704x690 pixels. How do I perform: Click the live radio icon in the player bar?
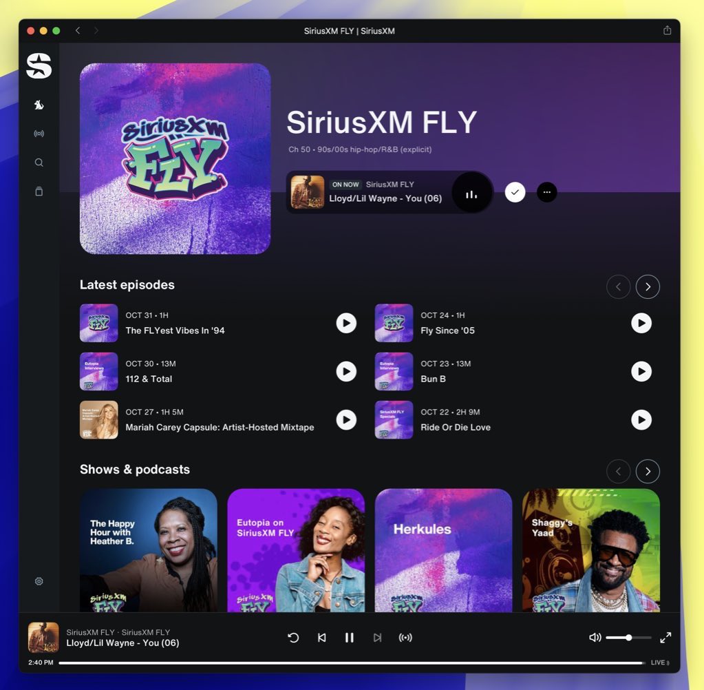[405, 638]
